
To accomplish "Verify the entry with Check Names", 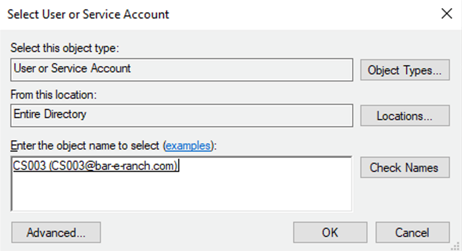I will point(404,168).
